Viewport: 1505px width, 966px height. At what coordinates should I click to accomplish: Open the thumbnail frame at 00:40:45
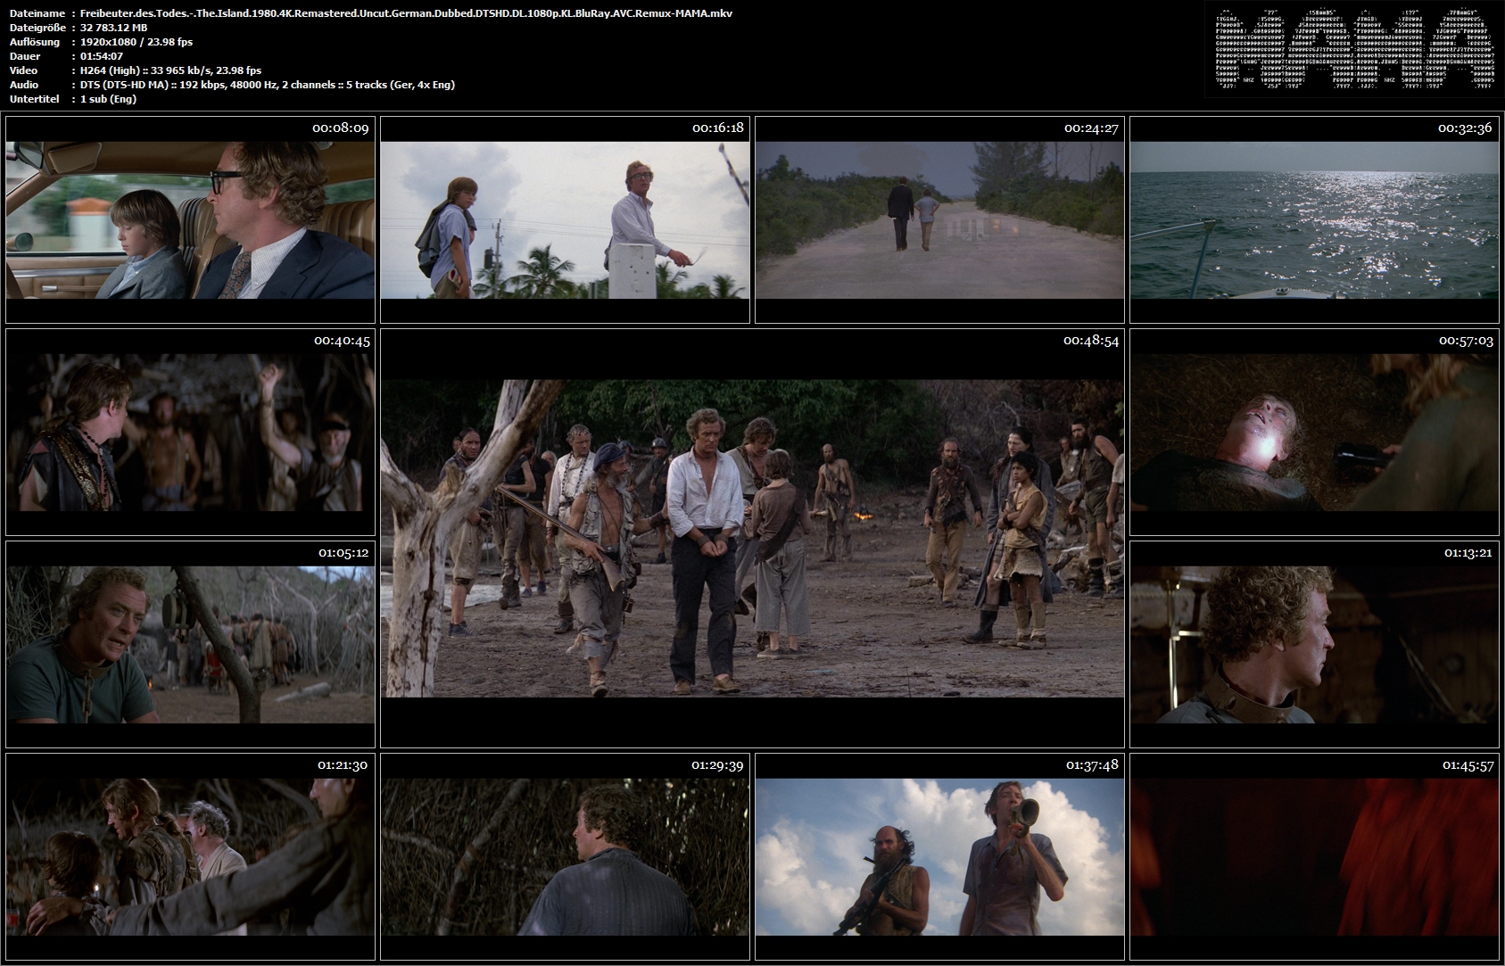tap(190, 432)
